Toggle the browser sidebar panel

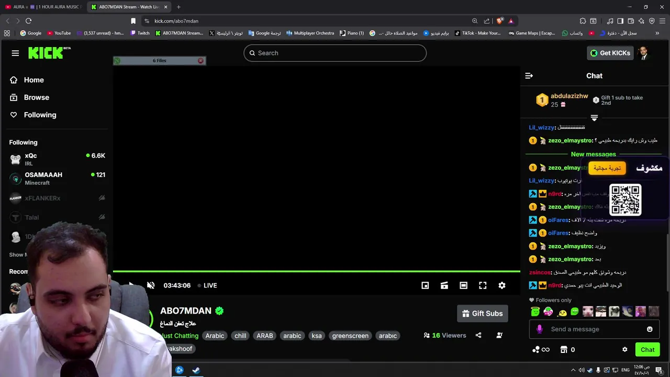click(x=620, y=21)
